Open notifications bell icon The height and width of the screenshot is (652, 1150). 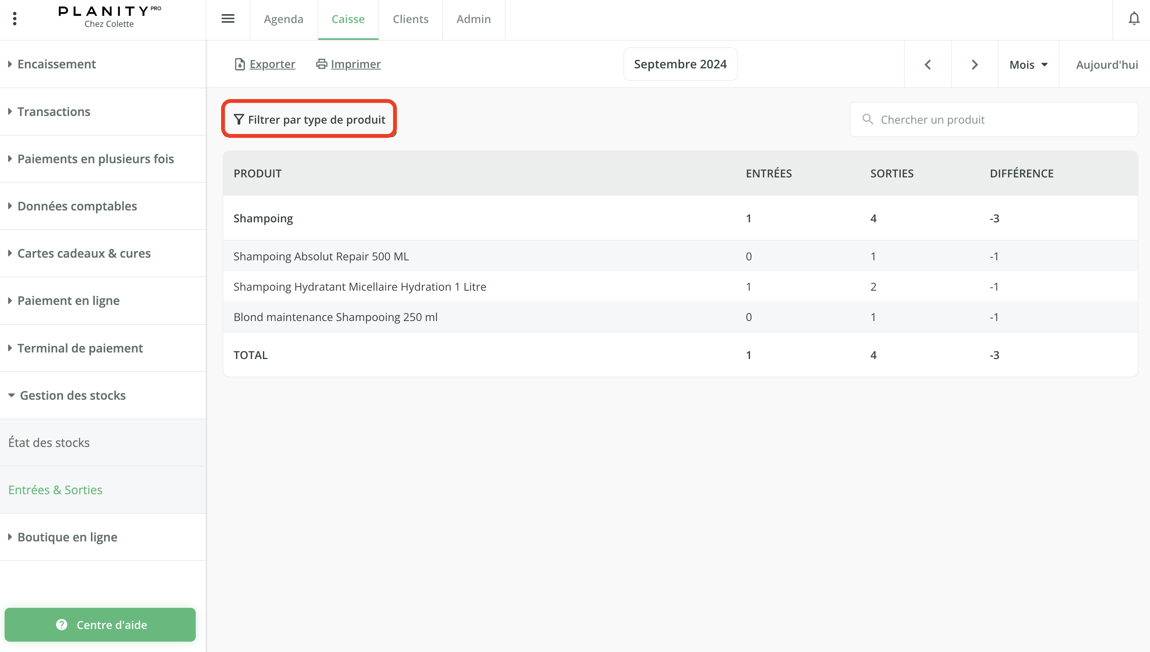point(1133,19)
